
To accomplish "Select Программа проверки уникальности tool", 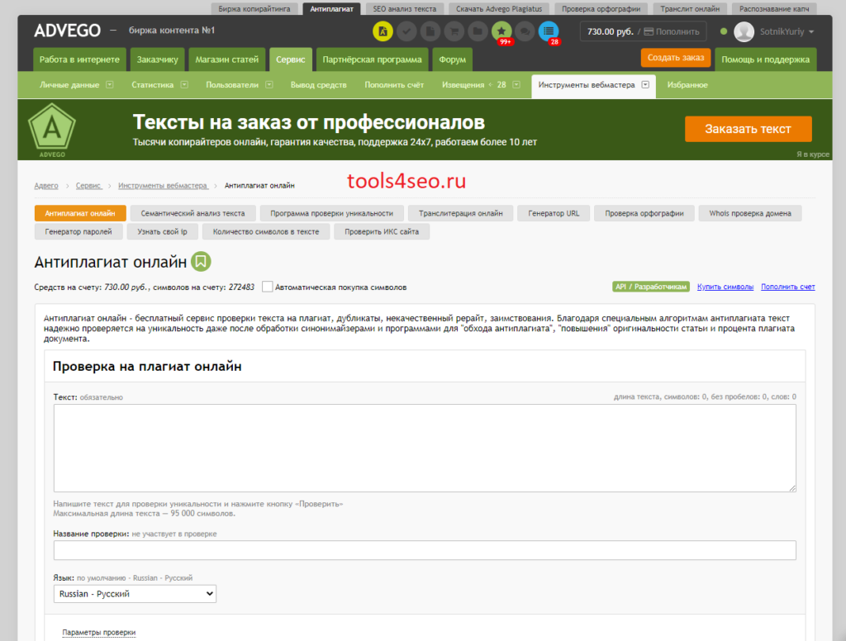I will [331, 213].
